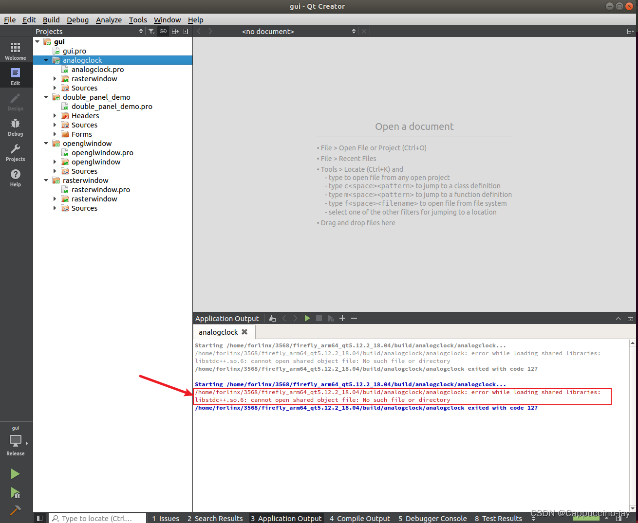Viewport: 638px width, 523px height.
Task: Open the Analyze menu
Action: click(109, 20)
